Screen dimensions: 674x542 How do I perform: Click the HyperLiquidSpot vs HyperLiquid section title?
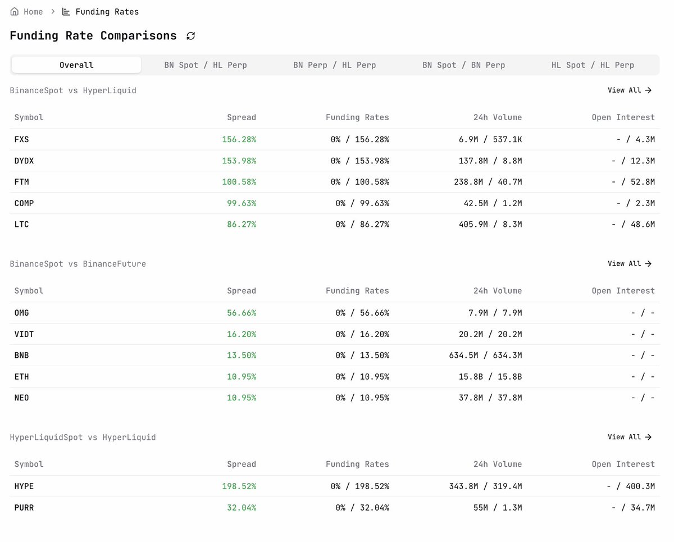coord(83,437)
